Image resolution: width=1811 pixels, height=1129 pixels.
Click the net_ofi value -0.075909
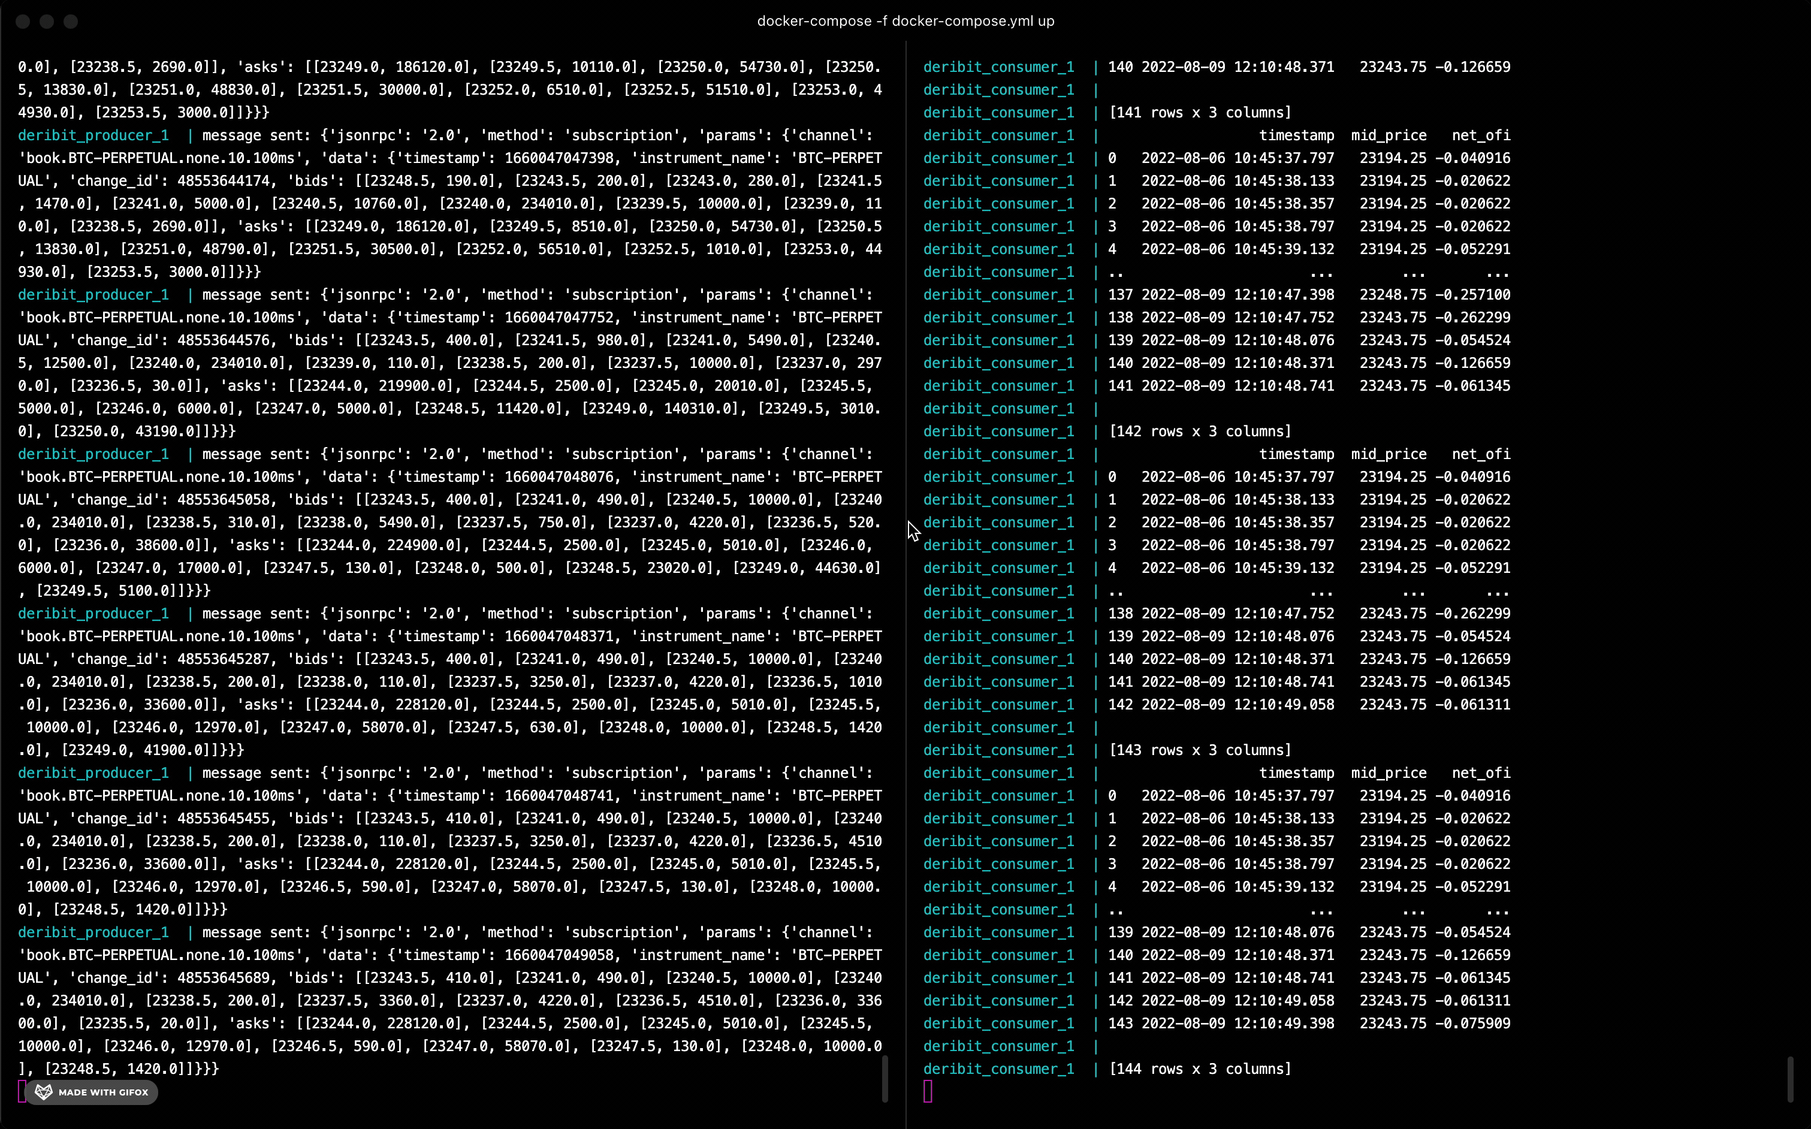tap(1472, 1024)
